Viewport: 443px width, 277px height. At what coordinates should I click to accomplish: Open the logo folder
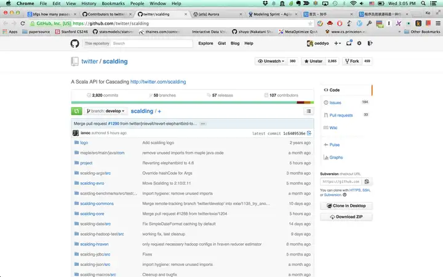(84, 143)
